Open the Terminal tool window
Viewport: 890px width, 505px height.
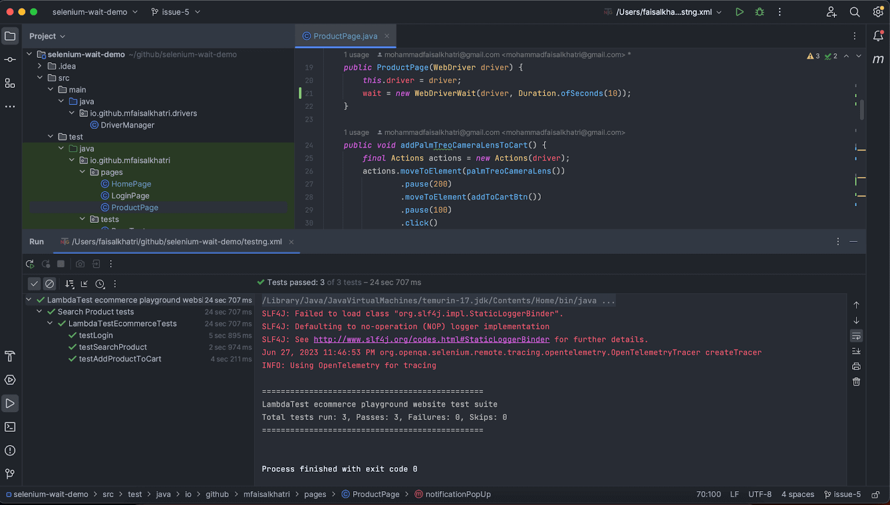pyautogui.click(x=9, y=427)
